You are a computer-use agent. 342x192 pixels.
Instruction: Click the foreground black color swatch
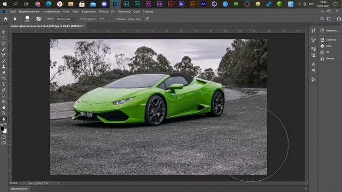[2, 129]
